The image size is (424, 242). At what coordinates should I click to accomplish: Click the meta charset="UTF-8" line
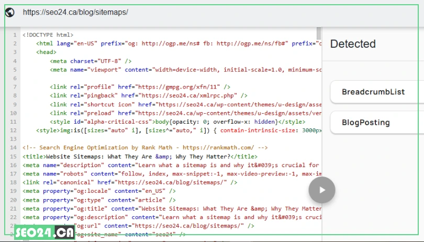tap(91, 61)
